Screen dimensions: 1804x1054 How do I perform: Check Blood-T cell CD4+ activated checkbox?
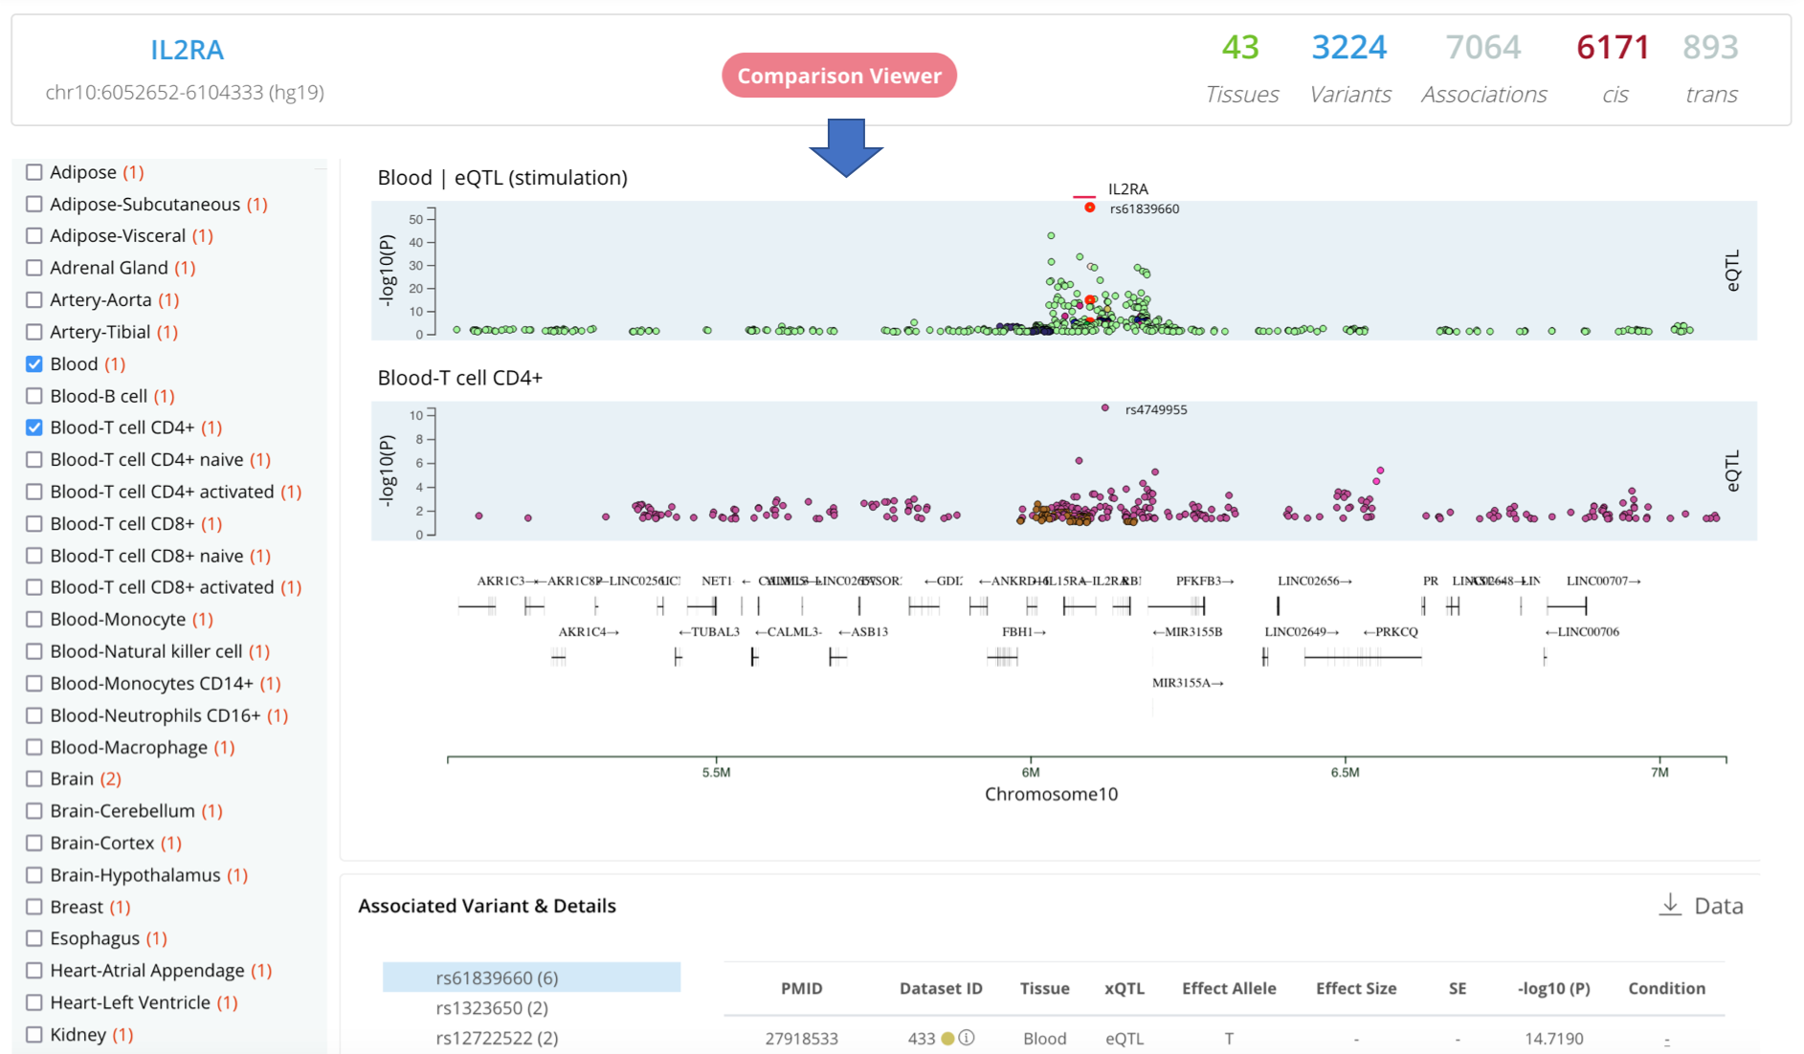click(x=34, y=492)
